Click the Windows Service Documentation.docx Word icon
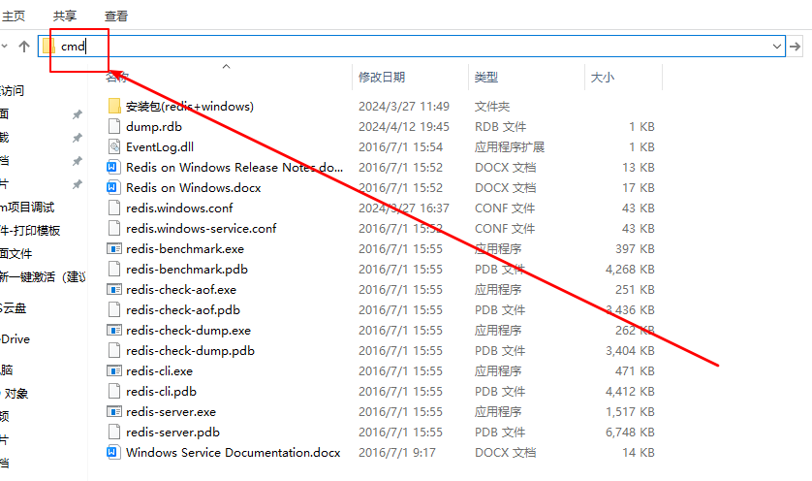Image resolution: width=812 pixels, height=481 pixels. coord(114,453)
